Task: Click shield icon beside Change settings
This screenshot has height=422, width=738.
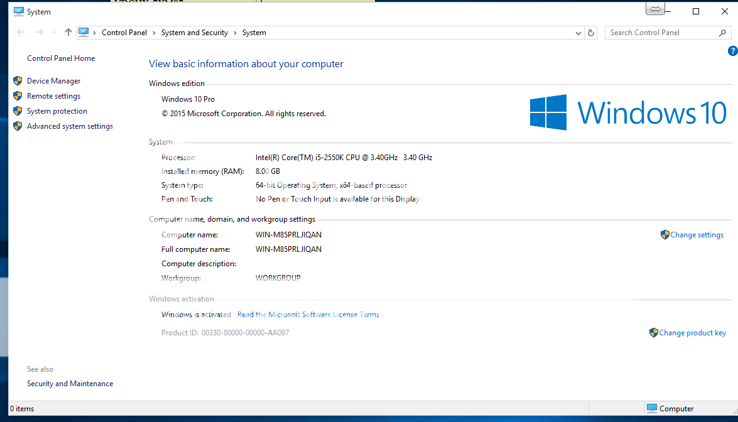Action: [665, 234]
